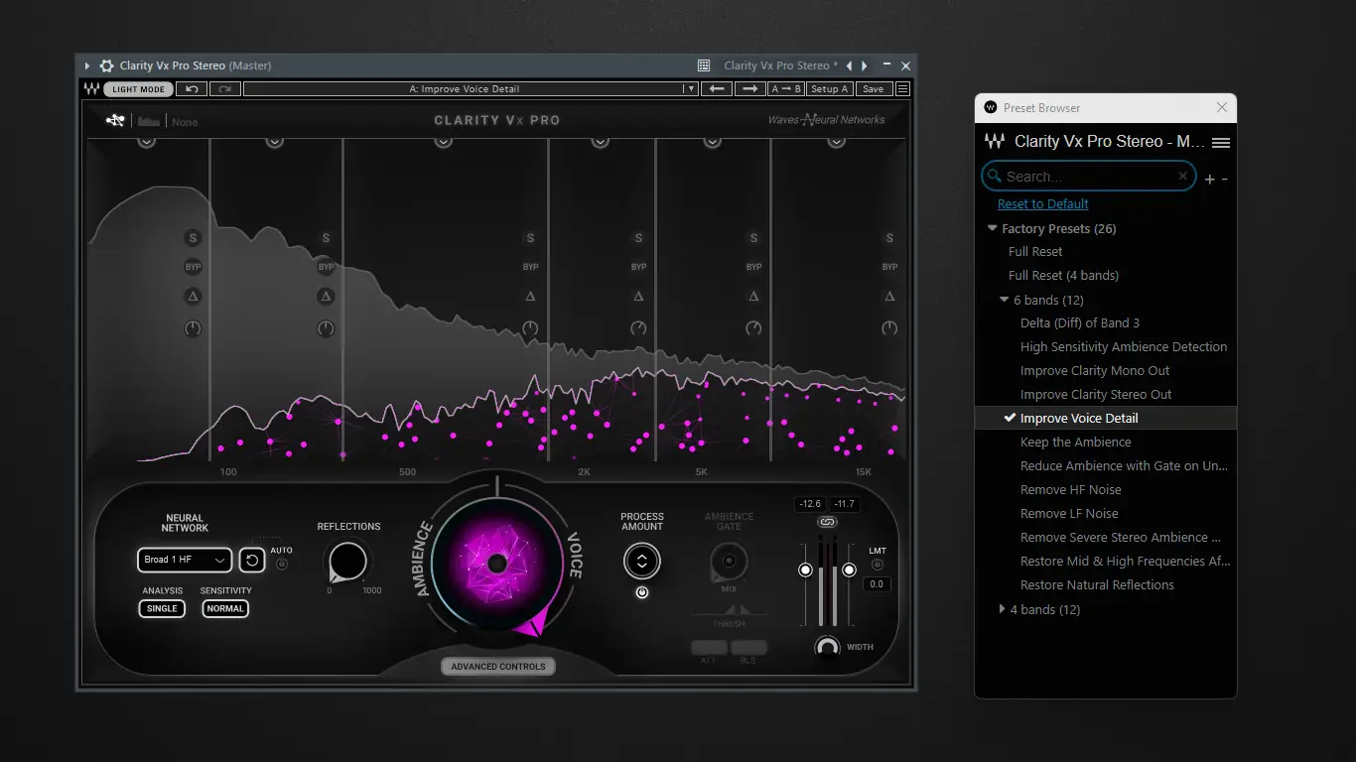Open the Broad 1 HF network dropdown
Screen dimensions: 1356x762
point(185,560)
